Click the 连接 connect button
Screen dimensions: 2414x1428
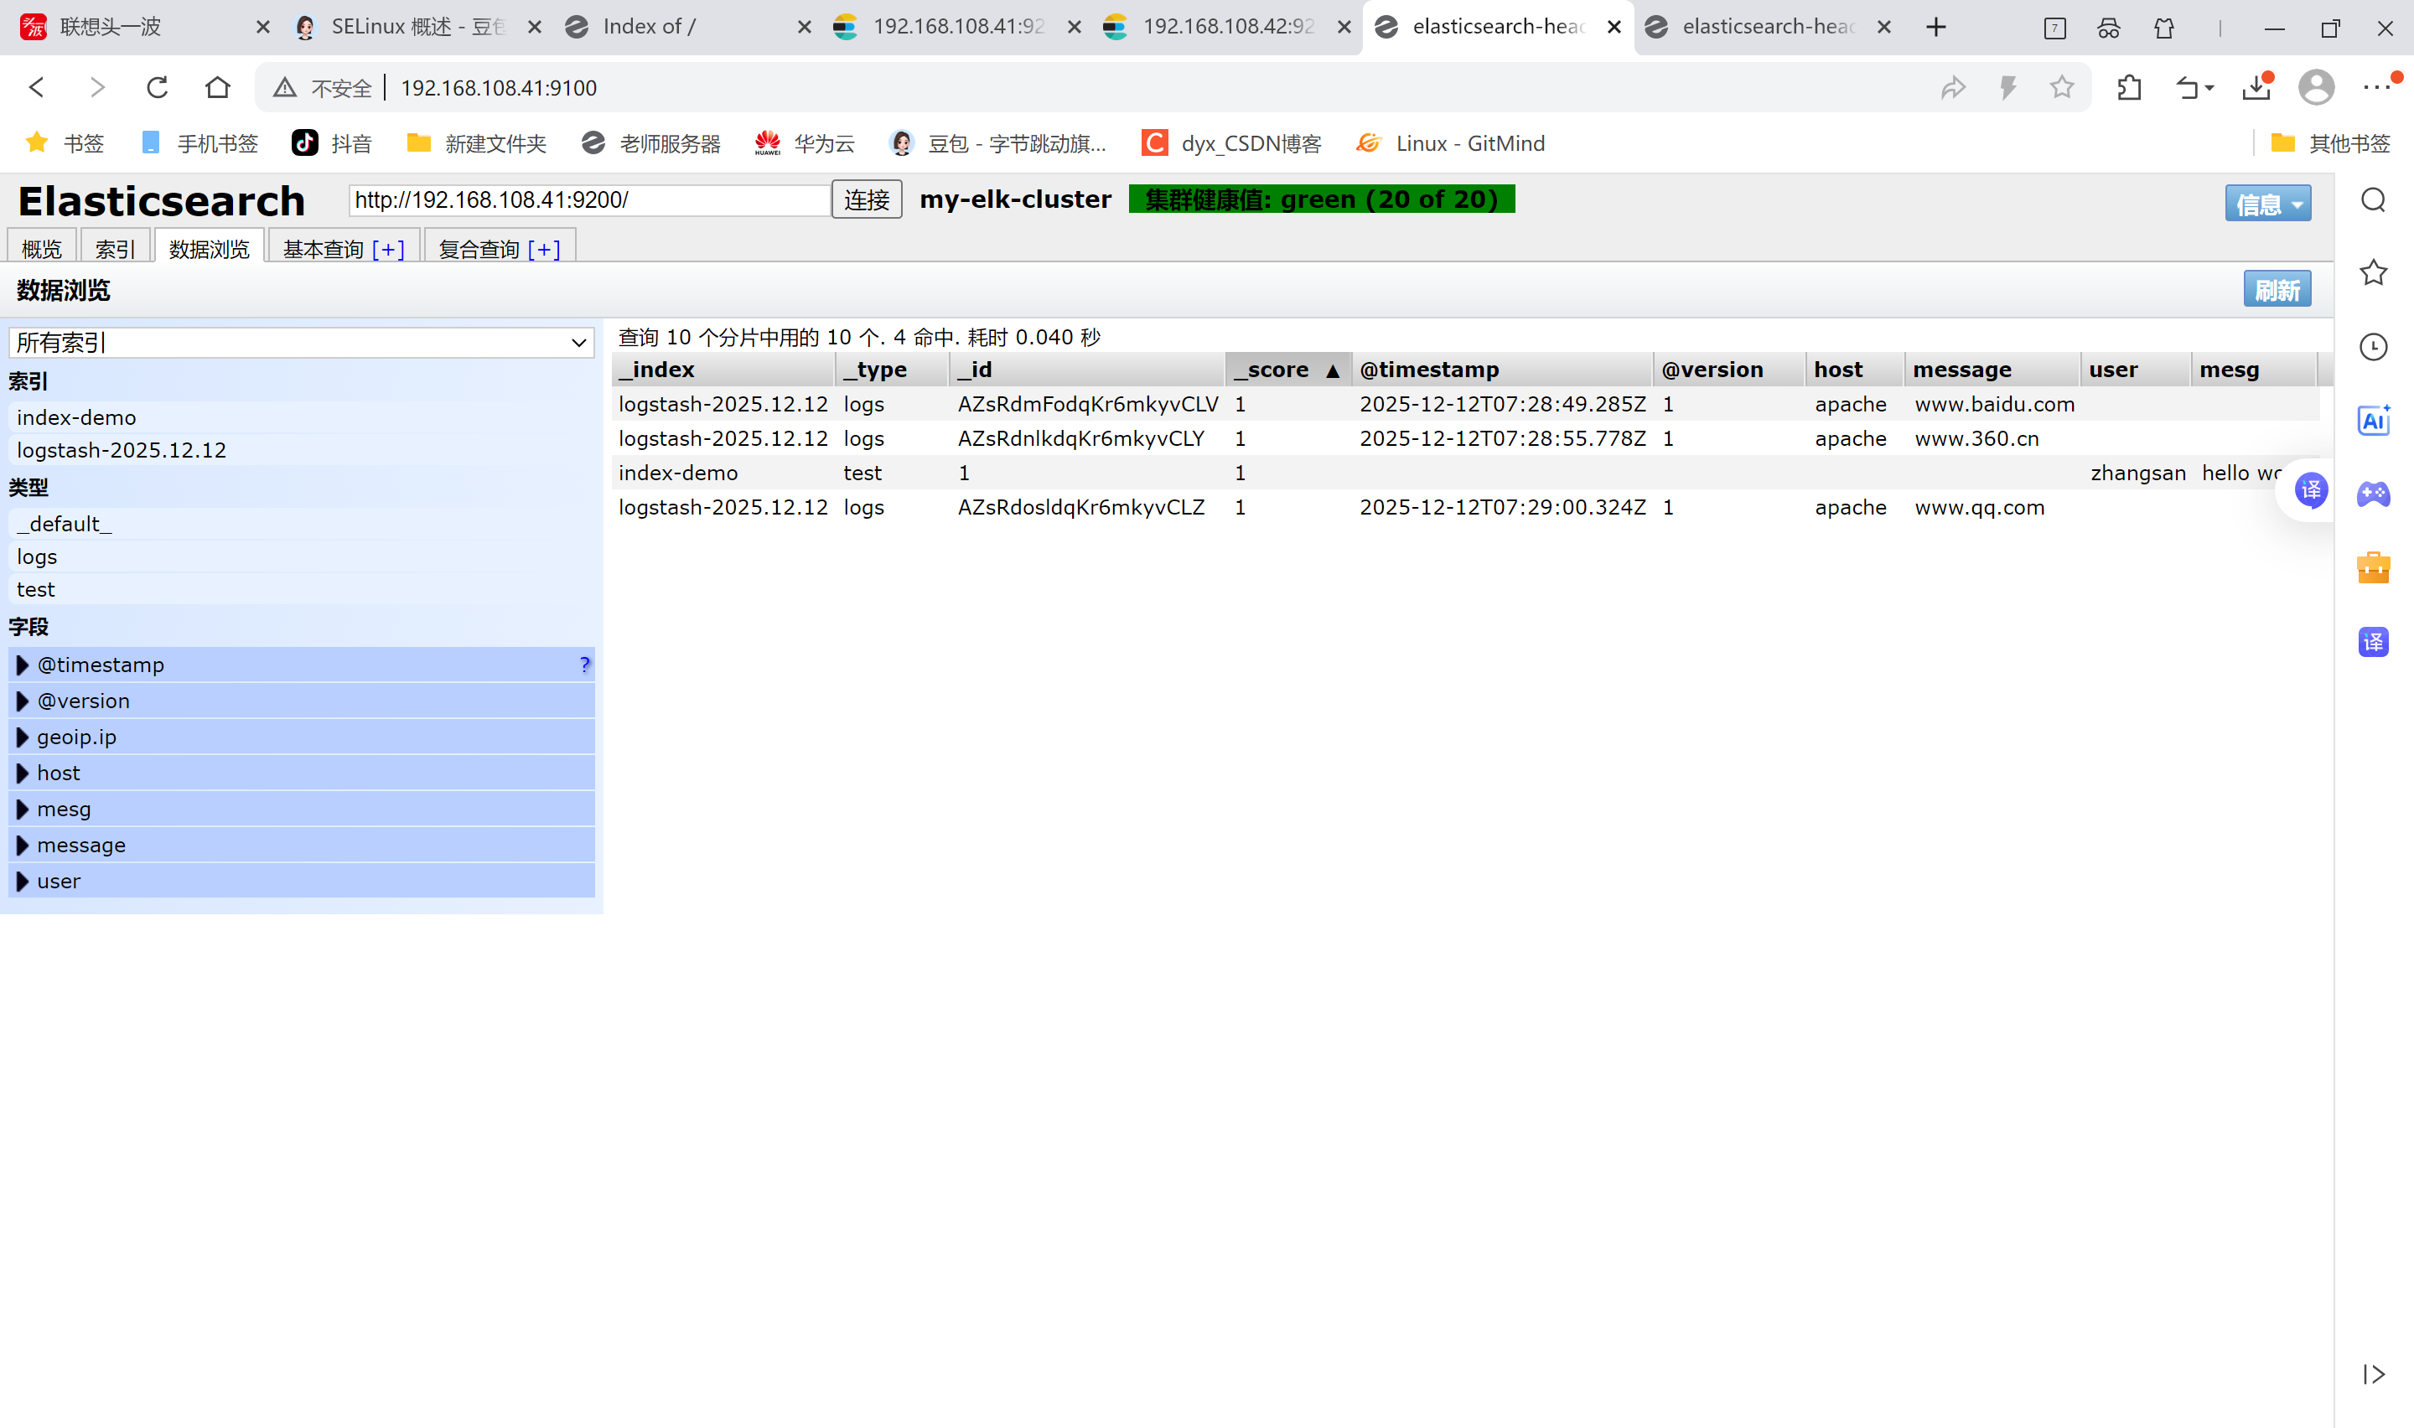(866, 199)
